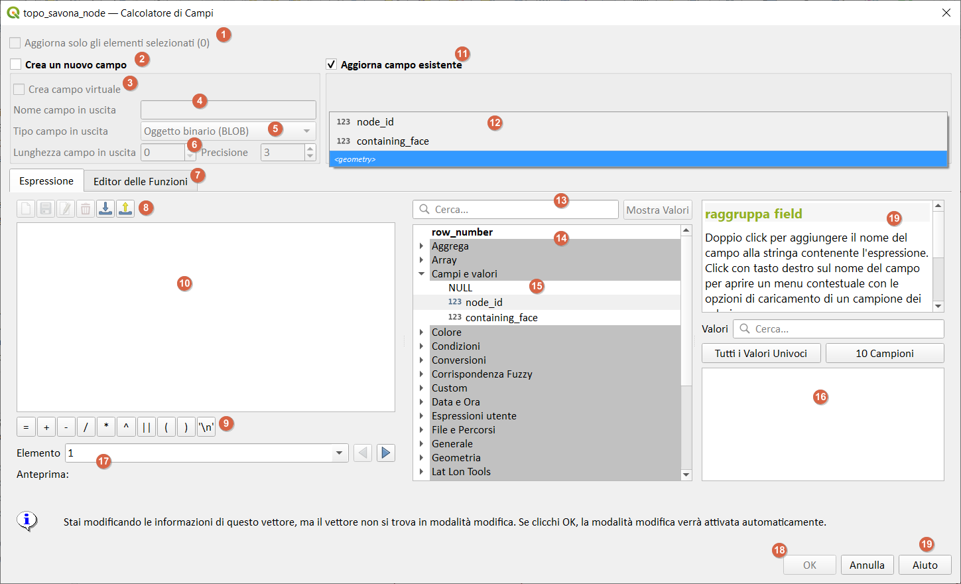
Task: Insert the || concatenation operator
Action: coord(147,427)
